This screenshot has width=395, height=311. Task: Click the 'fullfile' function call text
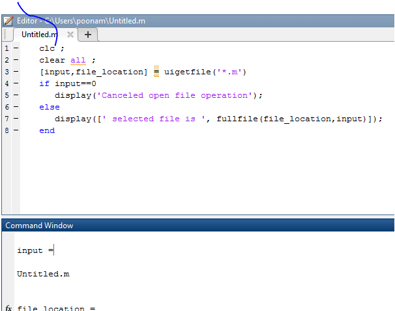(x=237, y=119)
